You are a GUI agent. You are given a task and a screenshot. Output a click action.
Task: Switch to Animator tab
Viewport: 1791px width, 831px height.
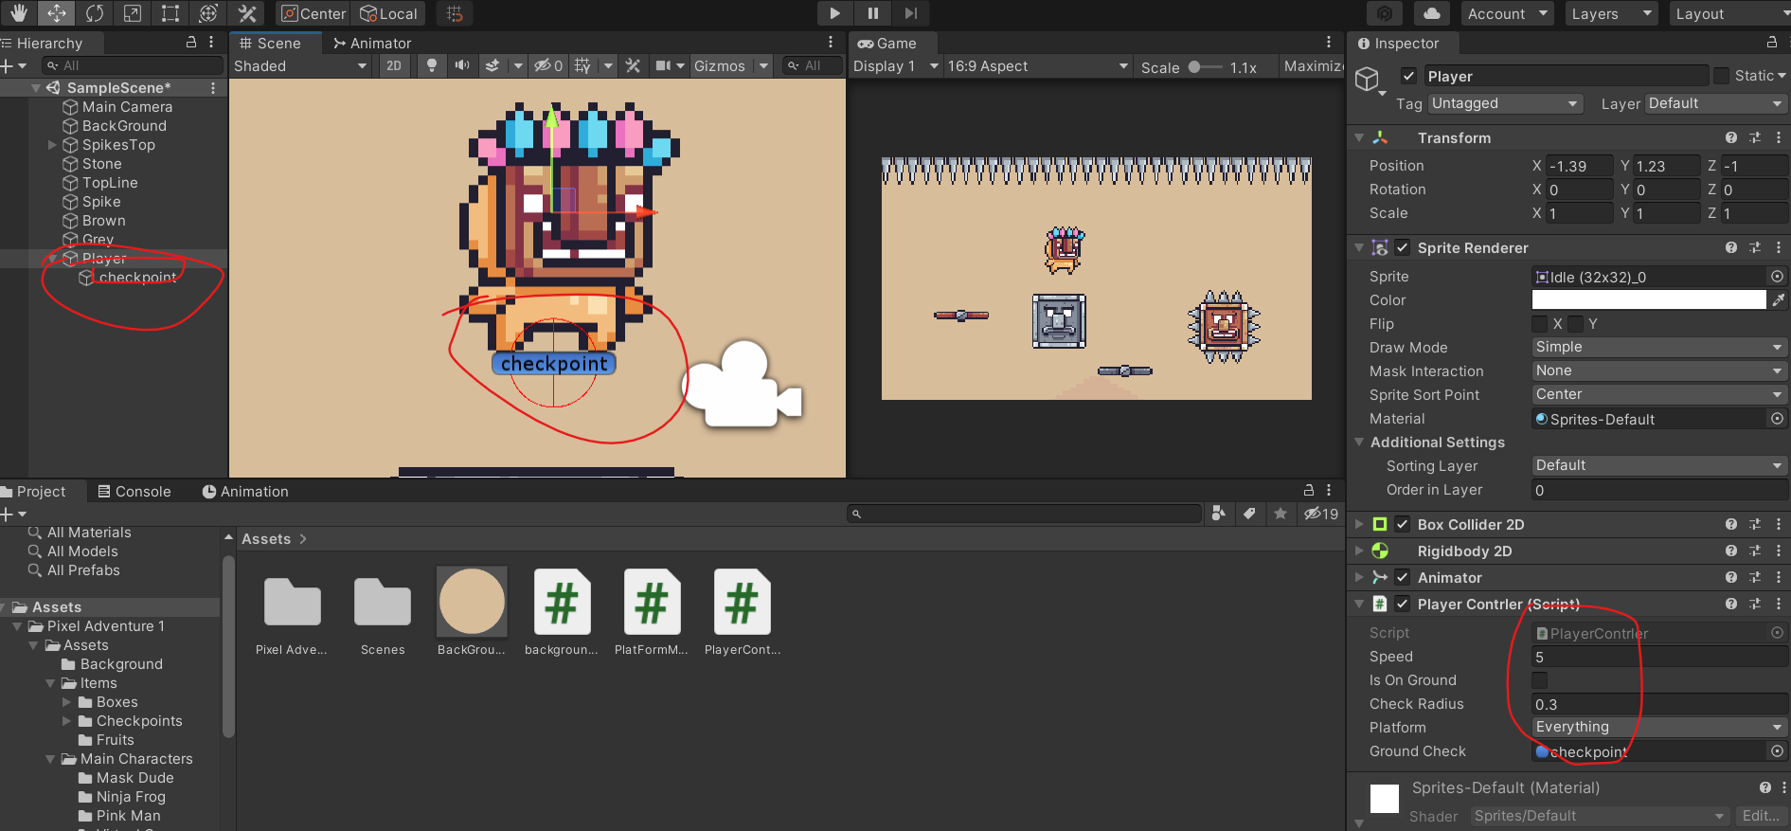pos(371,43)
